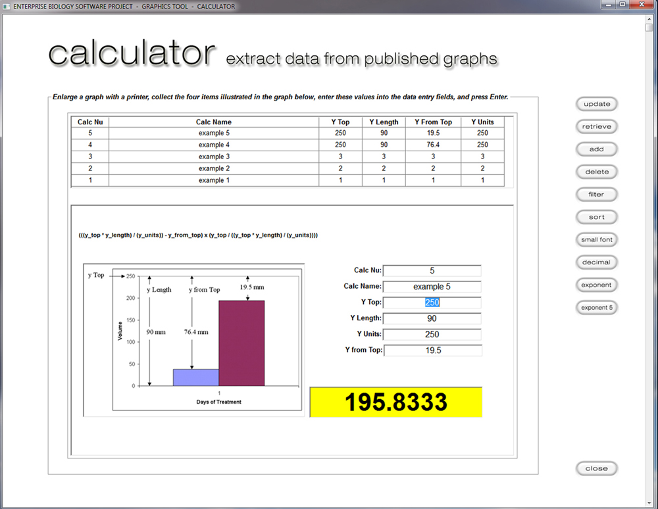Maximize the calculator window
Viewport: 658px width, 509px height.
pos(622,5)
